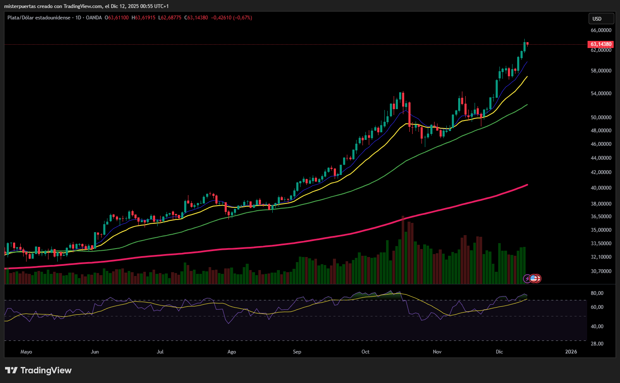Screen dimensions: 620x383
Task: Click the high value H63,61915
Action: (x=143, y=18)
